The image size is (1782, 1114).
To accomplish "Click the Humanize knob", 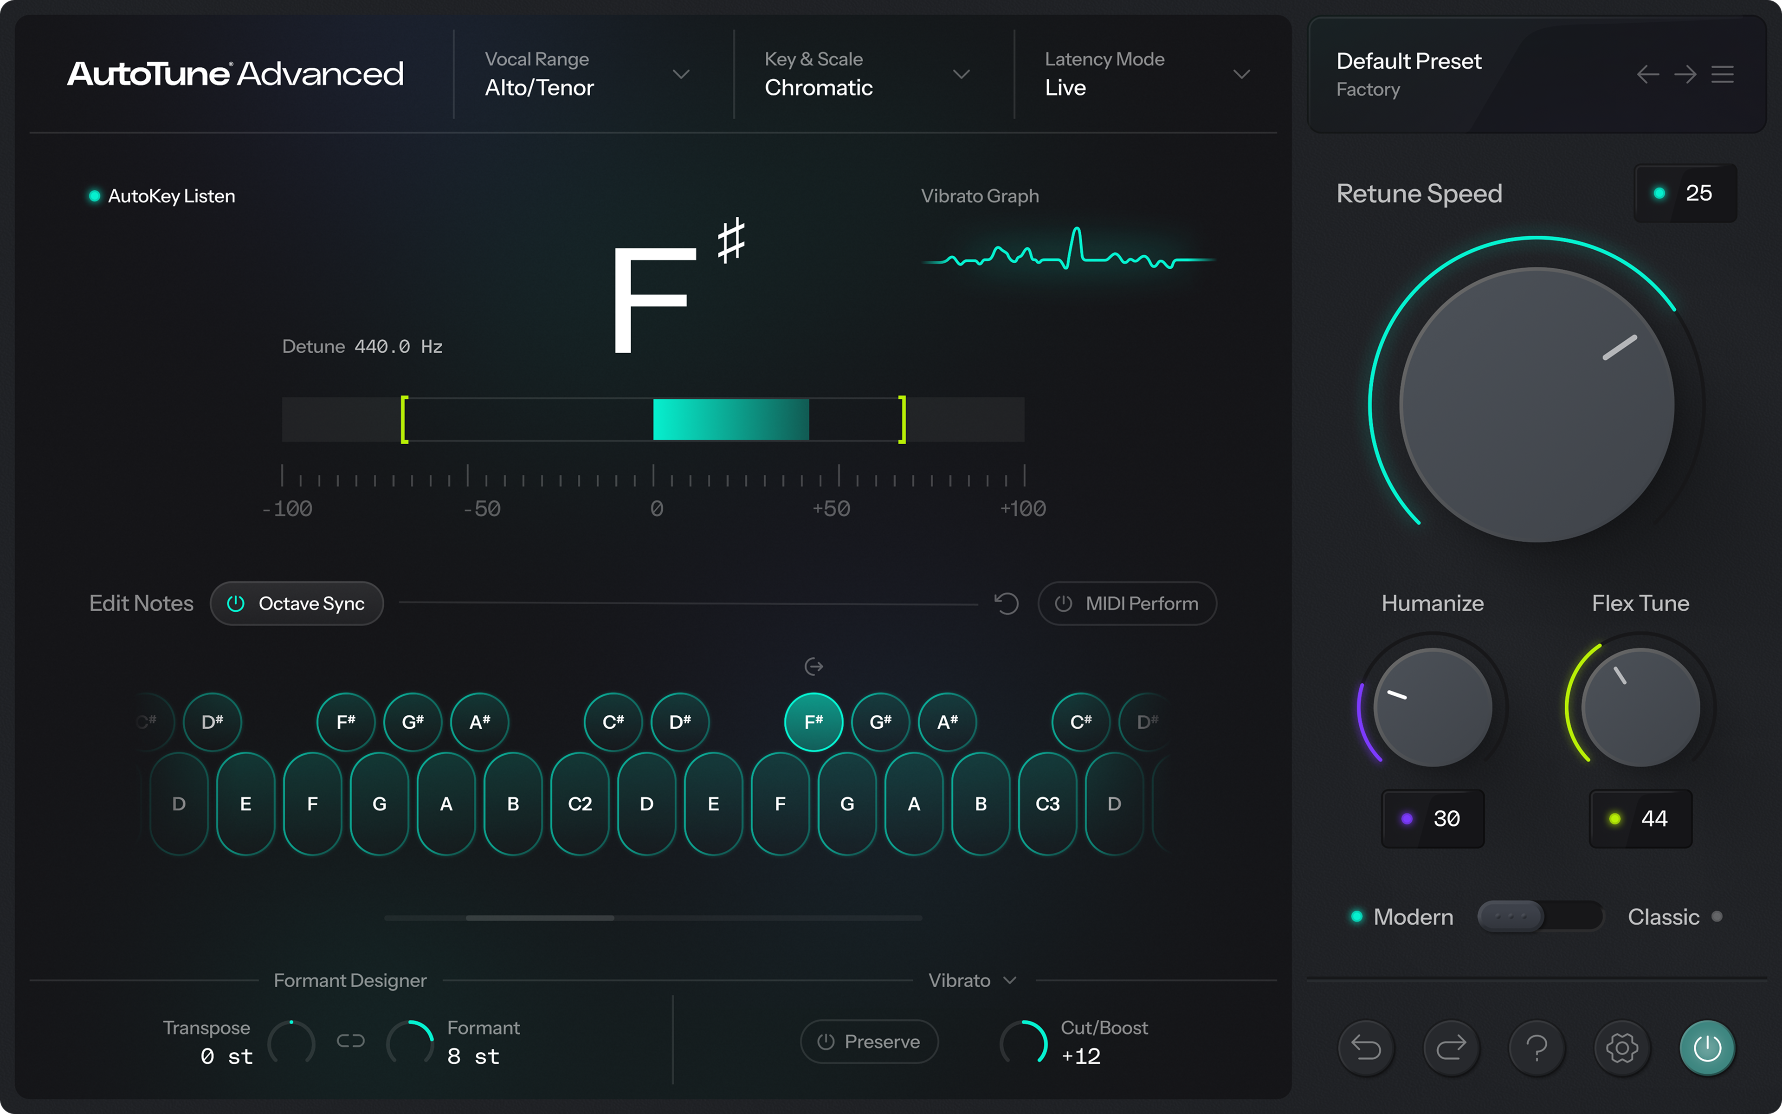I will coord(1432,706).
